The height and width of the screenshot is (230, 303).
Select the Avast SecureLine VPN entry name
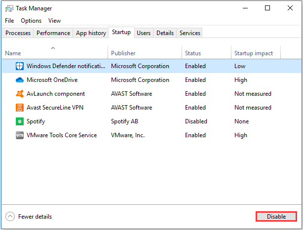(x=55, y=108)
